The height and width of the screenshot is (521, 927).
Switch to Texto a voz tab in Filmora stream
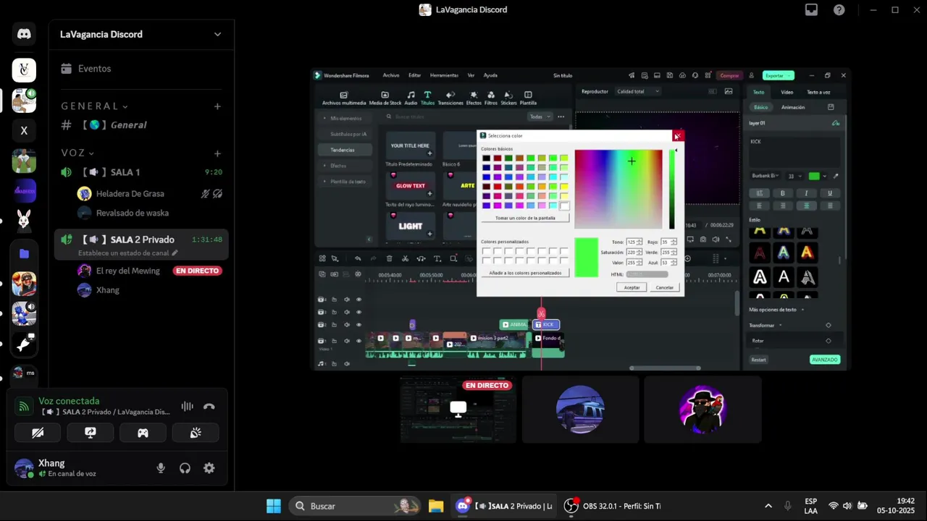[818, 92]
